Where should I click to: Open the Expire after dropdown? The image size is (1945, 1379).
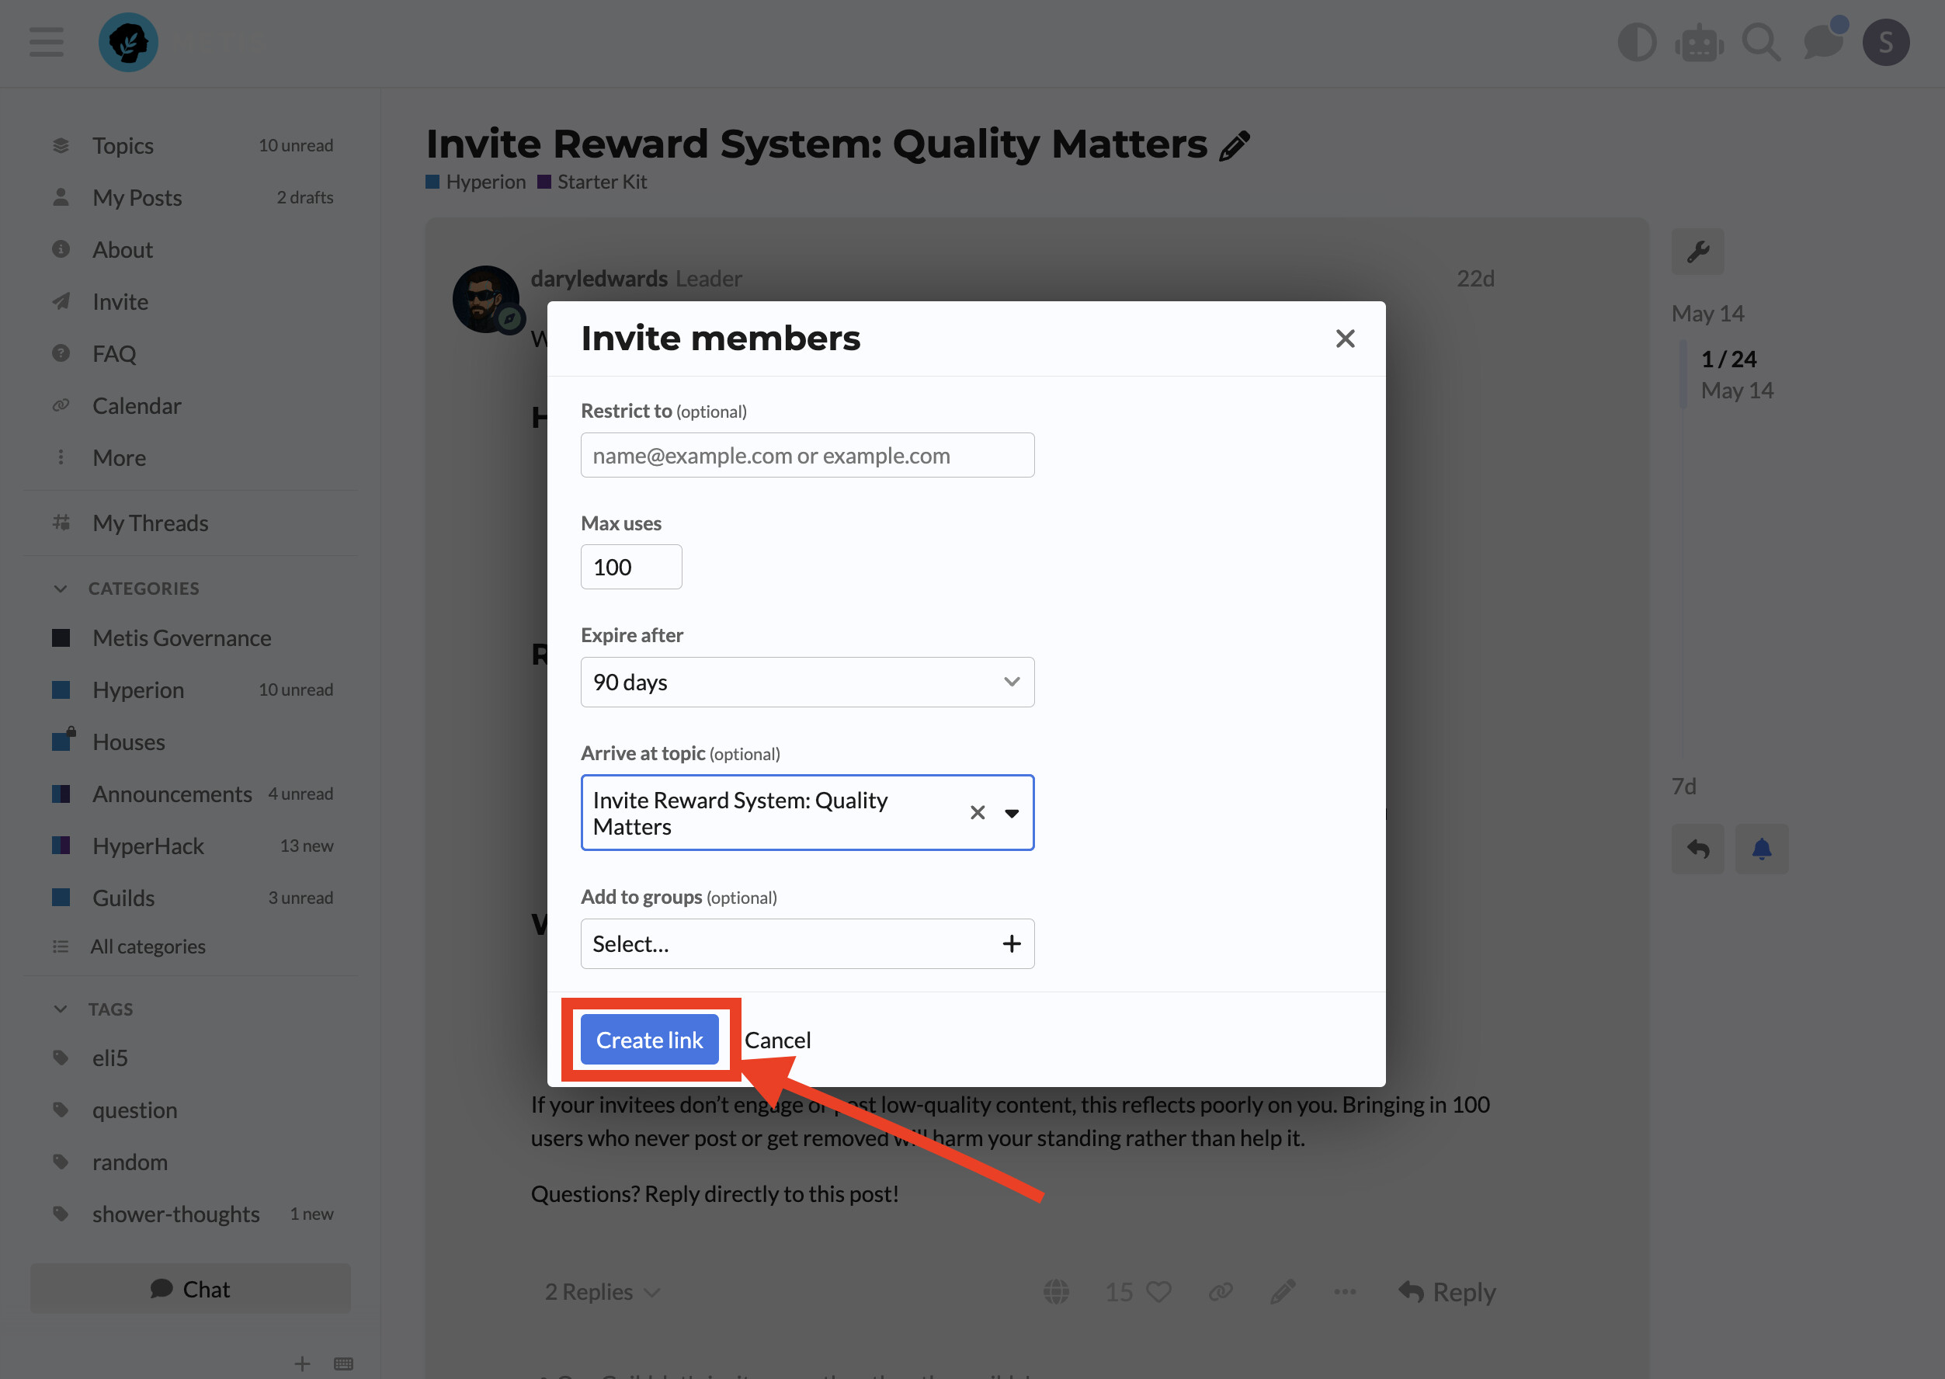pos(807,682)
